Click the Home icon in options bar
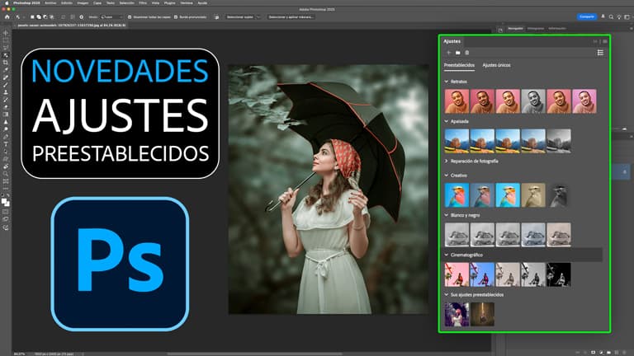 point(7,17)
